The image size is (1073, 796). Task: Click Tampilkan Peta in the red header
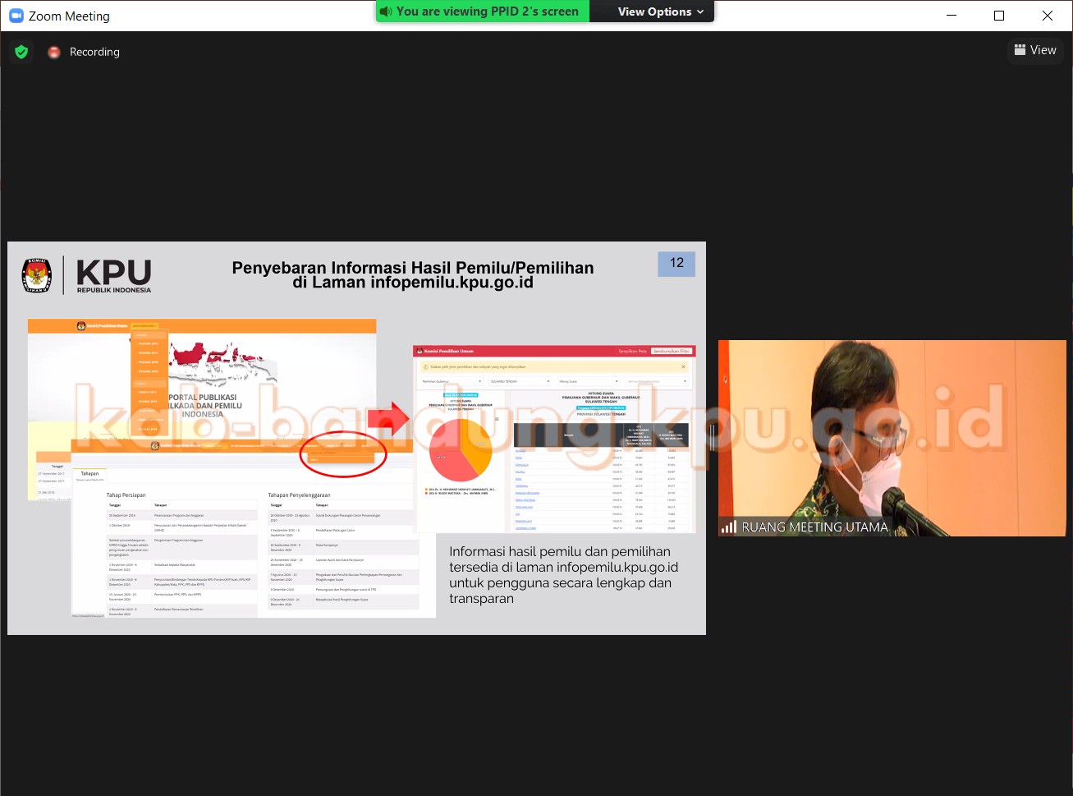tap(632, 351)
